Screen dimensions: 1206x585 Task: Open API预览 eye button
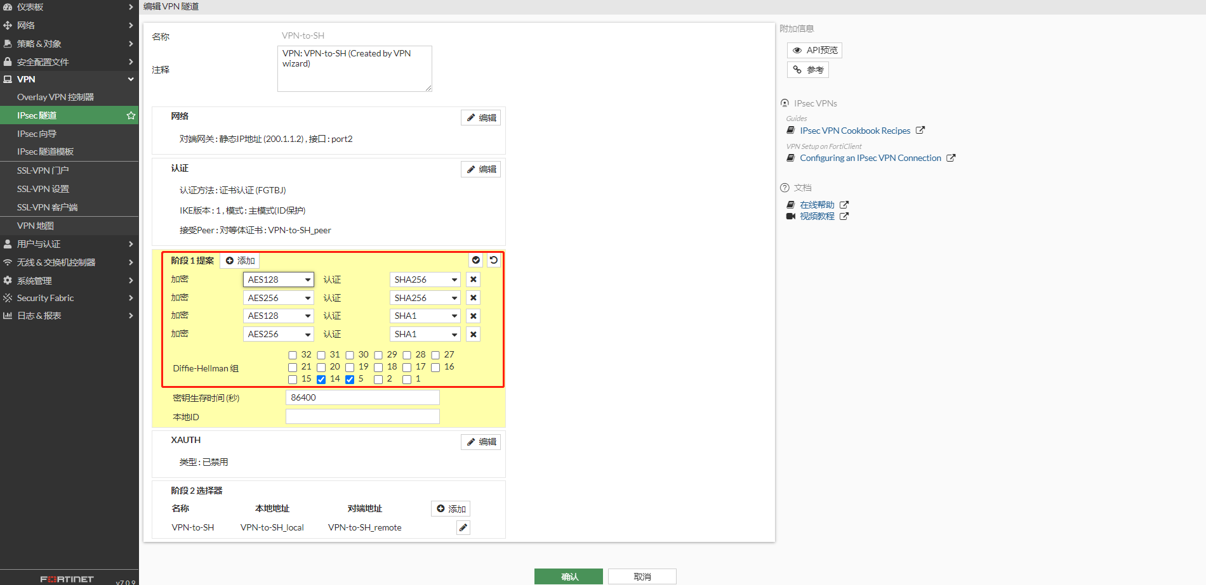[x=814, y=50]
